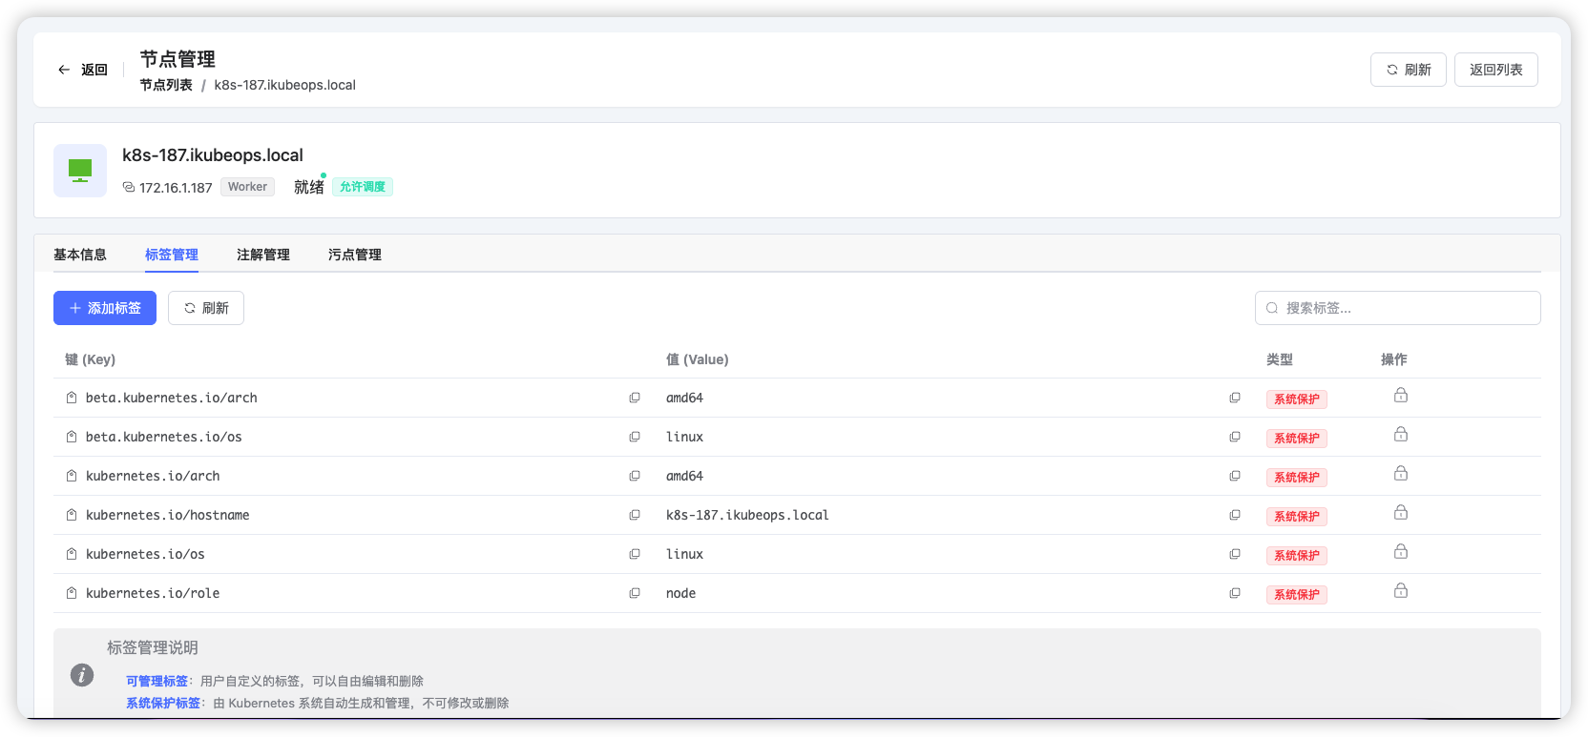Open 节点列表 breadcrumb link
Image resolution: width=1588 pixels, height=737 pixels.
[x=166, y=85]
